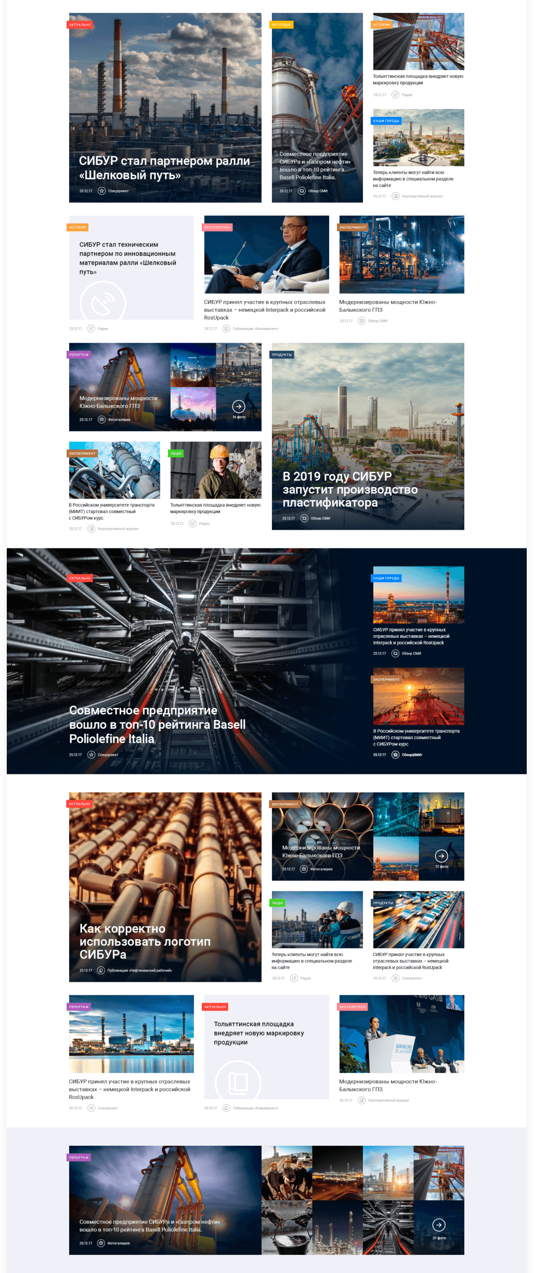
Task: Click the blurred highway traffic photo
Action: [x=418, y=920]
